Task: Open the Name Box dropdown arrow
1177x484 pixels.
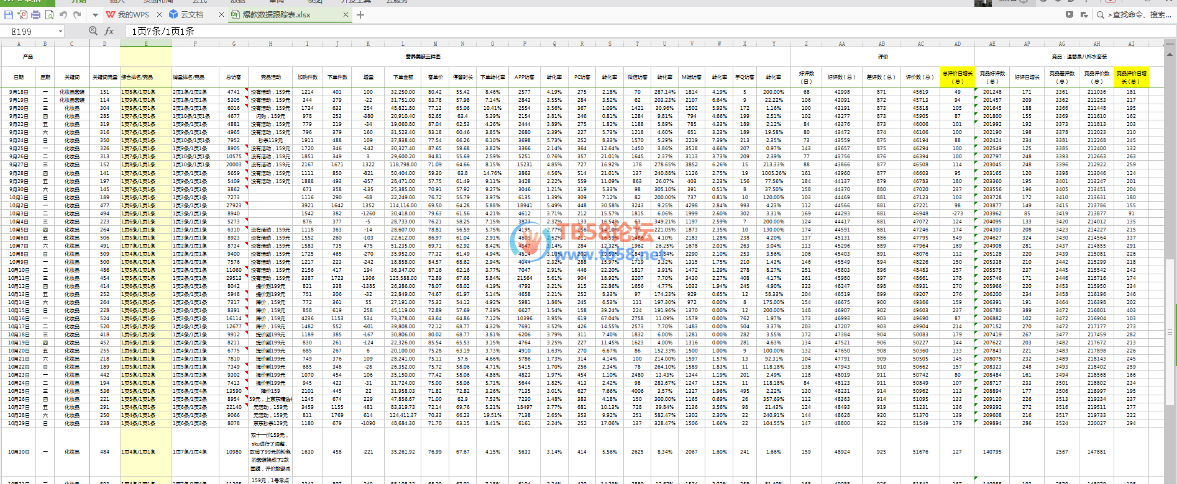Action: [x=60, y=31]
